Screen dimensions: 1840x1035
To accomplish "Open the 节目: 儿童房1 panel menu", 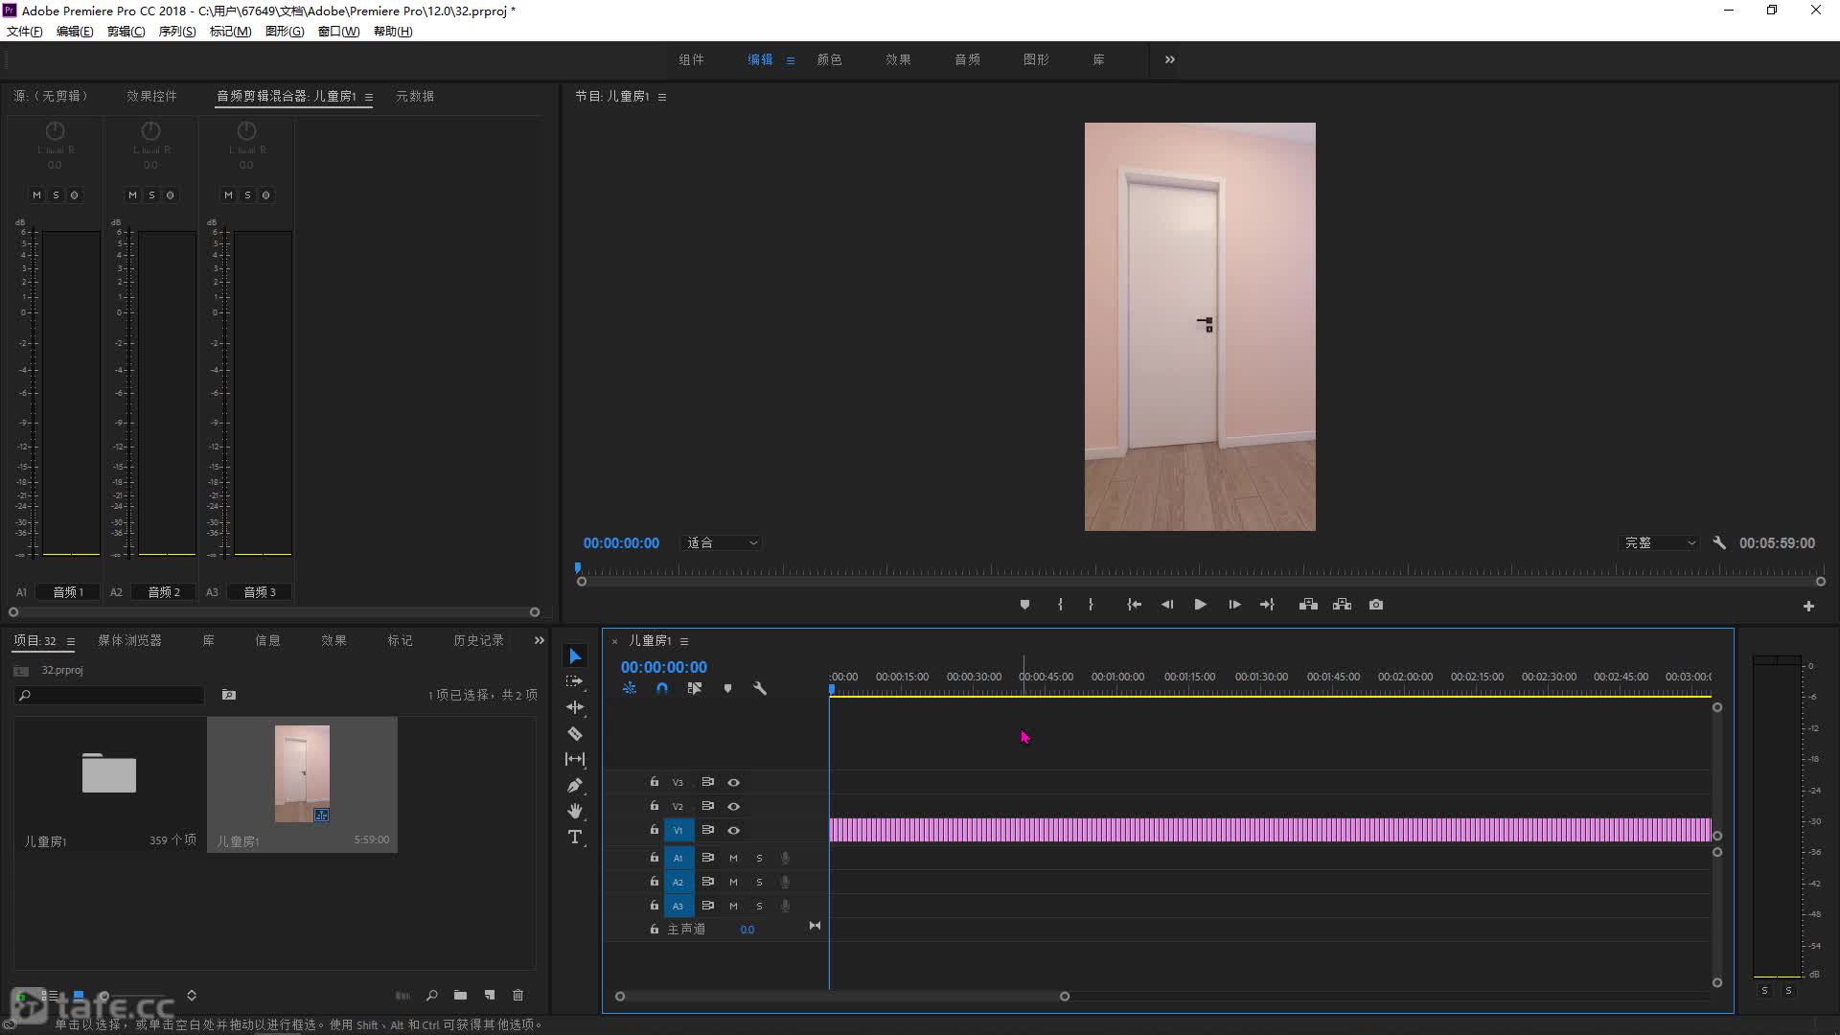I will (661, 97).
